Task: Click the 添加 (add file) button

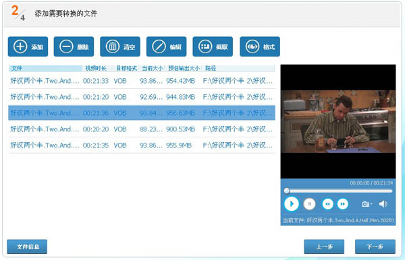Action: [28, 46]
